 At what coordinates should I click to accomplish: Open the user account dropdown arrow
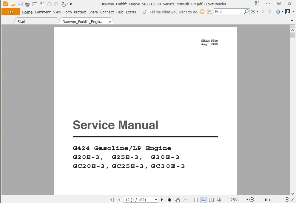tap(293, 12)
